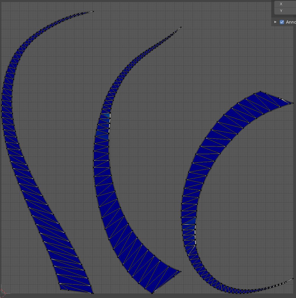Click the red-white 2D cursor crosshair

coord(1,293)
